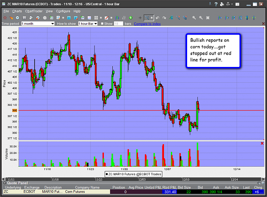The image size is (267, 197).
Task: Click the Chng value +6 cell
Action: click(258, 192)
